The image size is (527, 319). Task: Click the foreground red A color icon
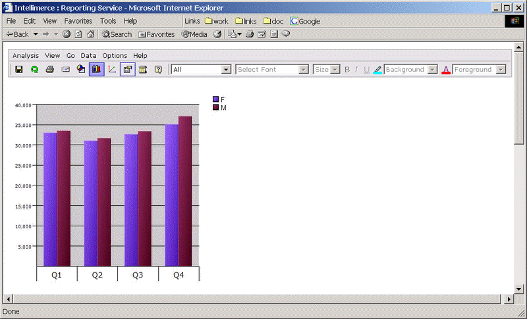click(446, 70)
